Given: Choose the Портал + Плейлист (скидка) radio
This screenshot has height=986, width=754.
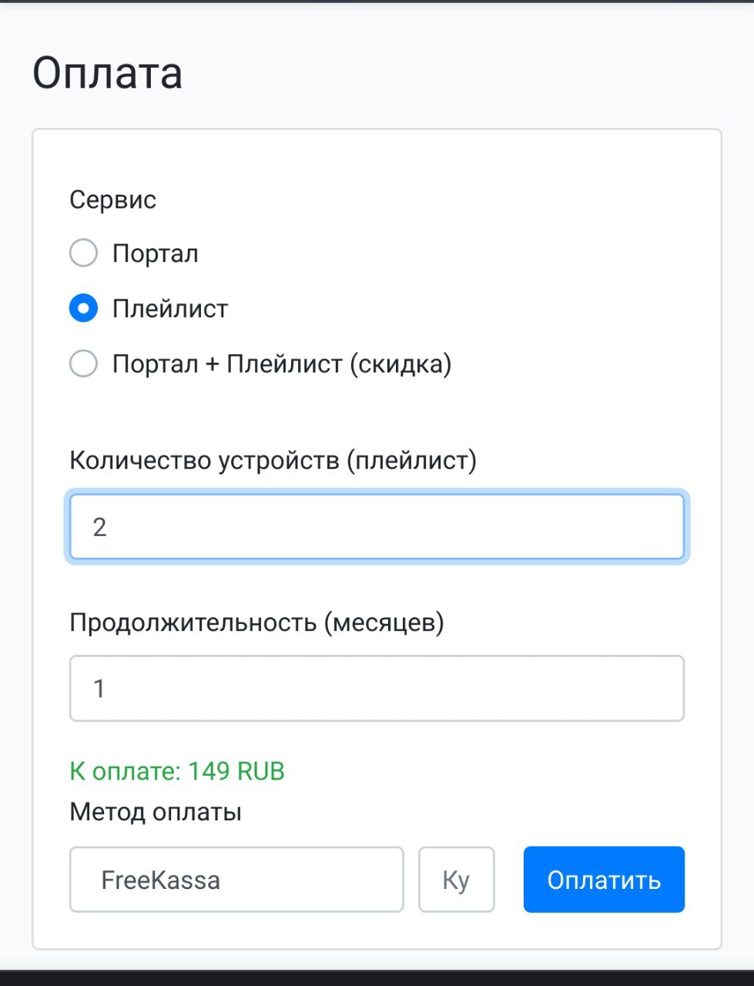Looking at the screenshot, I should pos(83,364).
